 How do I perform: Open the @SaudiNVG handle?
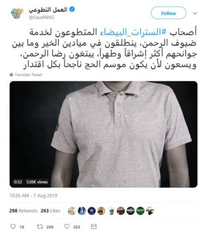pos(41,17)
